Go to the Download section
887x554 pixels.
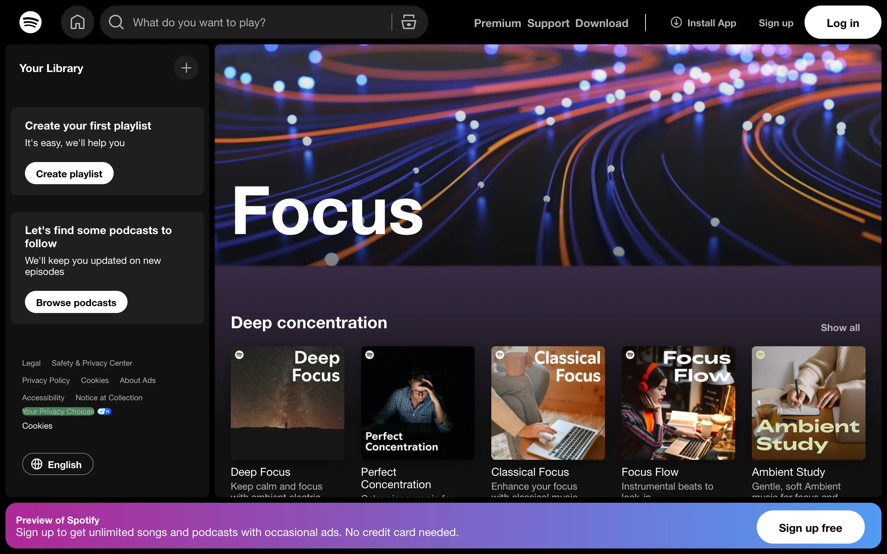point(601,23)
